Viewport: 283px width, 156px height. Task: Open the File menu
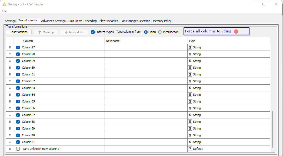tap(4, 11)
